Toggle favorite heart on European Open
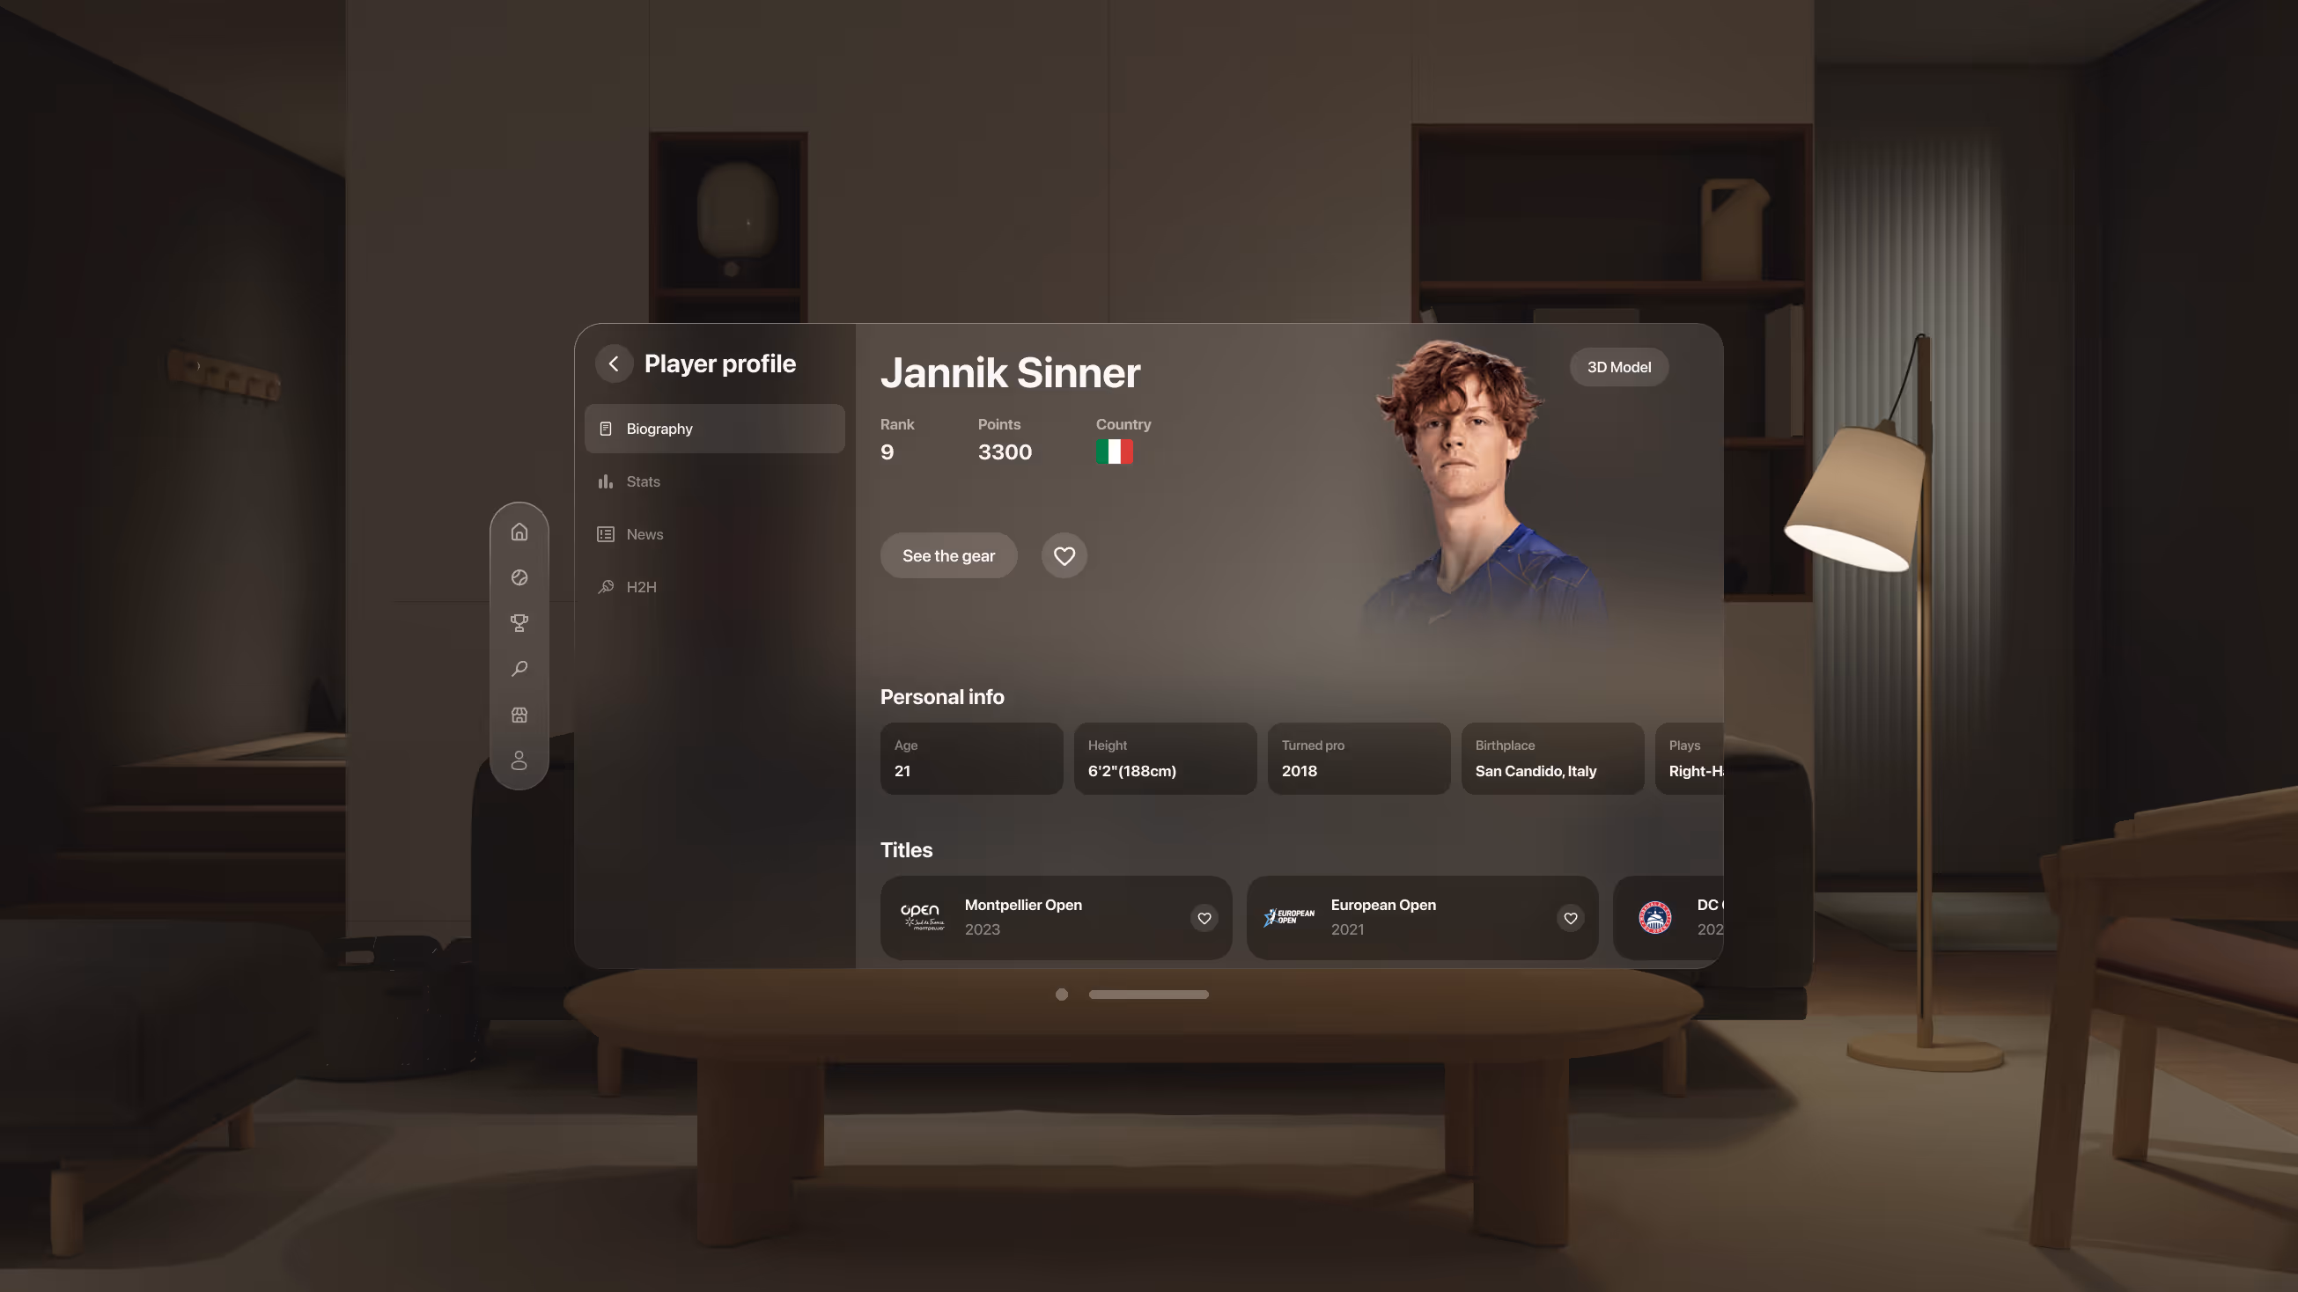 point(1570,917)
